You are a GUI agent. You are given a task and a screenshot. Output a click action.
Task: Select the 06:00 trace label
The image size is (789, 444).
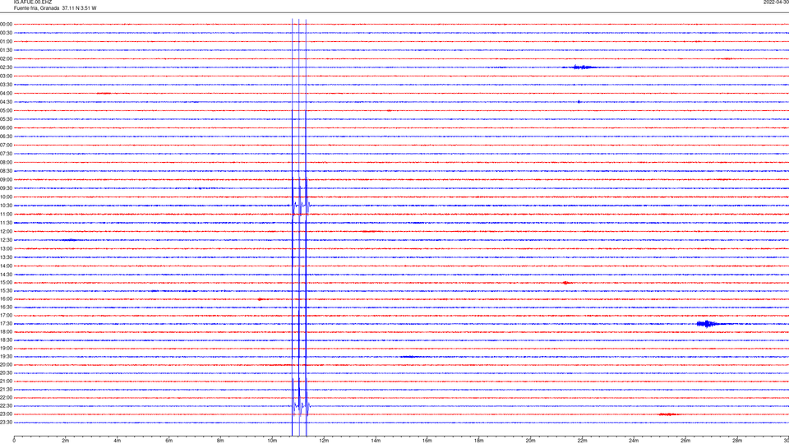coord(6,128)
